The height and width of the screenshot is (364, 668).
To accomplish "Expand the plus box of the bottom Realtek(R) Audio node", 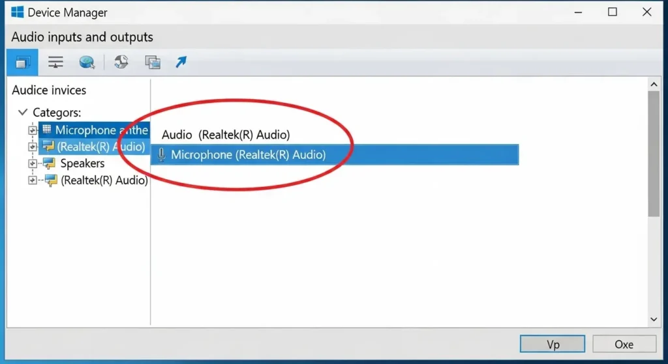I will (33, 180).
